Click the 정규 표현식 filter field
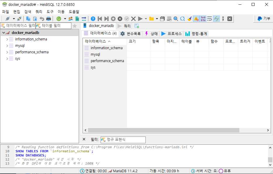 123,139
